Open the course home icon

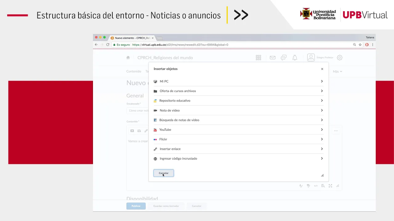point(128,57)
